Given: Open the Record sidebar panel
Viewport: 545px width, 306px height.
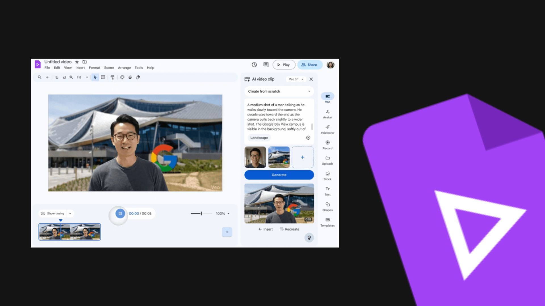Looking at the screenshot, I should (328, 145).
